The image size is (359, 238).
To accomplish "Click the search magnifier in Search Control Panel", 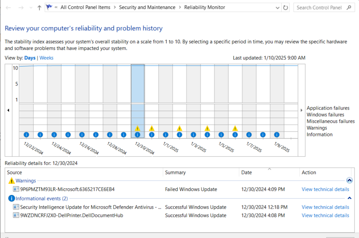I will click(x=349, y=7).
